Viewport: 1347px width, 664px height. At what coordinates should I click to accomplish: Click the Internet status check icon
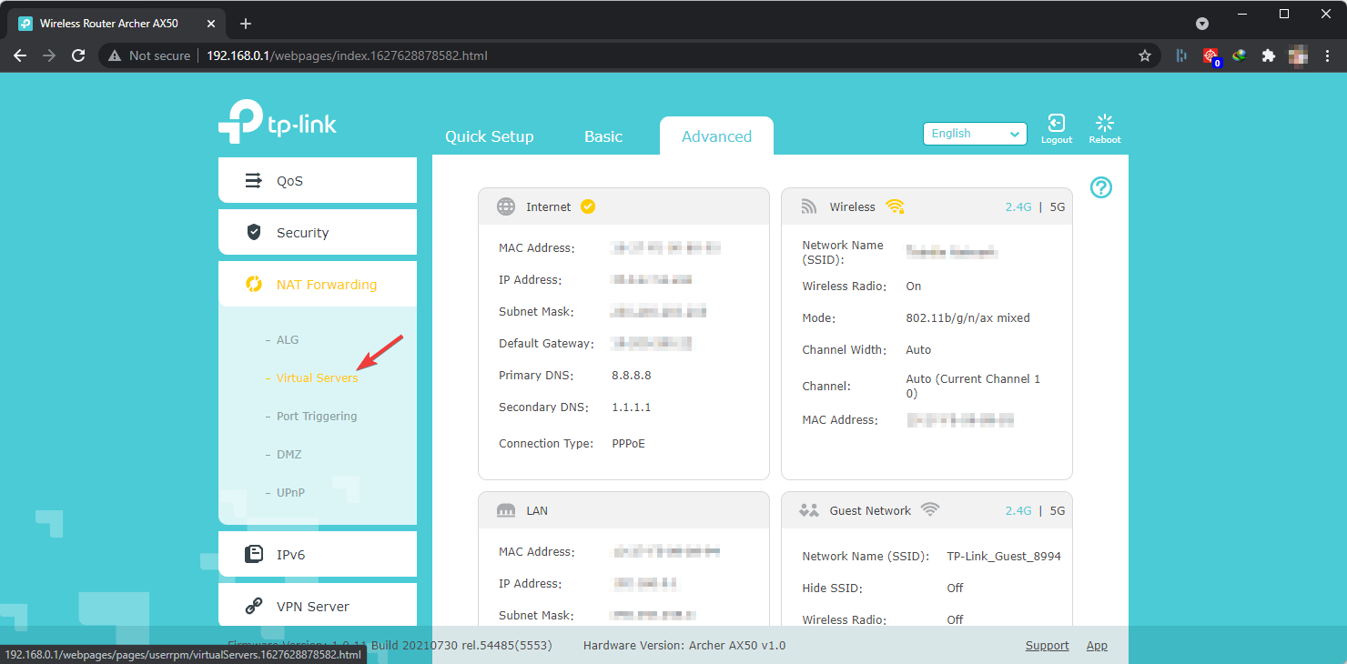tap(588, 206)
